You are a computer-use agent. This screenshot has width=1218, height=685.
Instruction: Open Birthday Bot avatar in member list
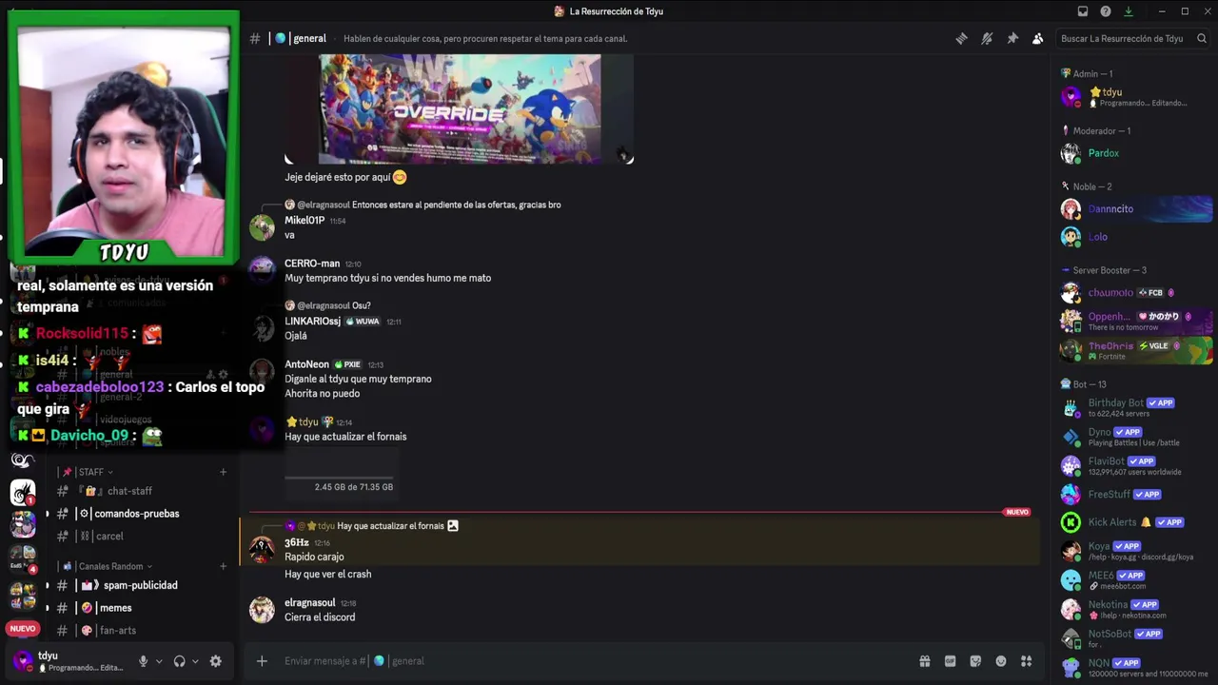pos(1071,408)
